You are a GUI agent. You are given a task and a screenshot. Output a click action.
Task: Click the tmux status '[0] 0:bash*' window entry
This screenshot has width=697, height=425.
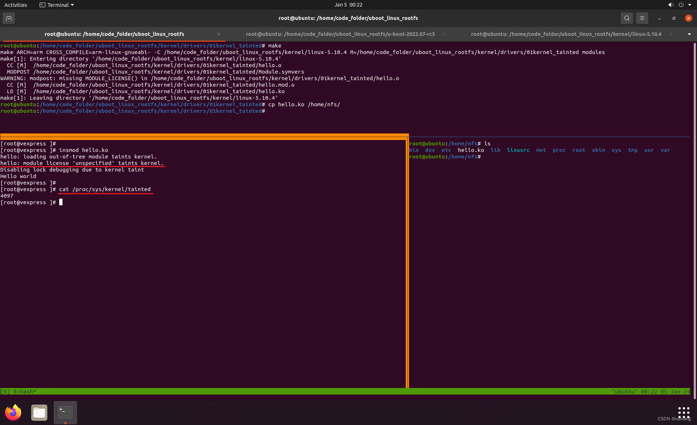point(19,392)
